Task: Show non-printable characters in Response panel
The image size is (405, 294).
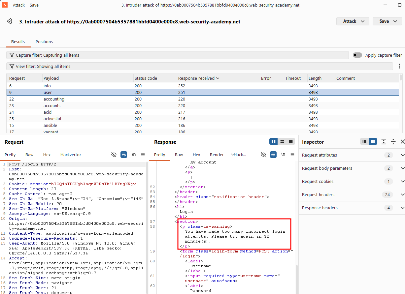Action: pos(283,155)
